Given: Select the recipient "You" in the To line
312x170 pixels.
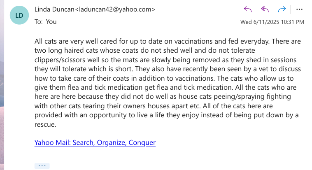Looking at the screenshot, I should 51,22.
